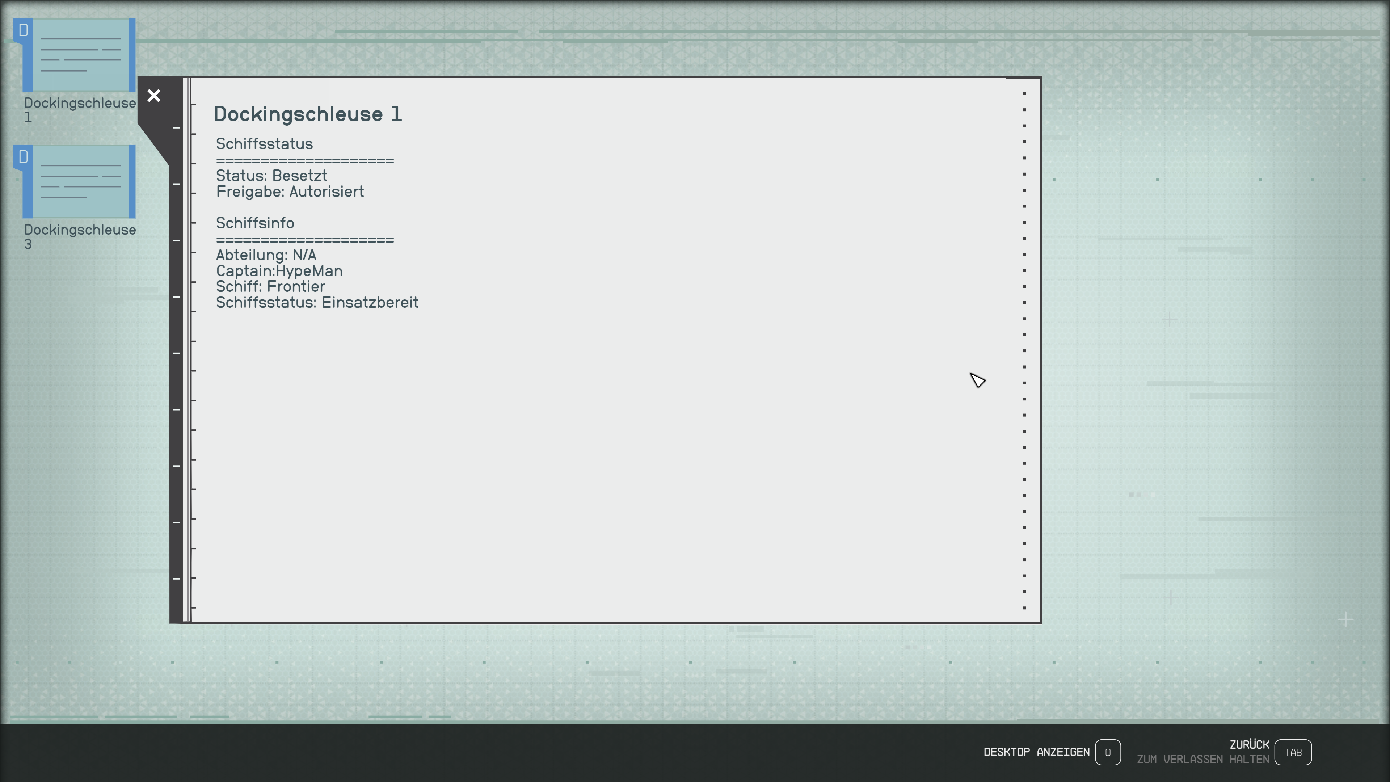Click the Schiff: Frontier line
The image size is (1390, 782).
pos(270,287)
